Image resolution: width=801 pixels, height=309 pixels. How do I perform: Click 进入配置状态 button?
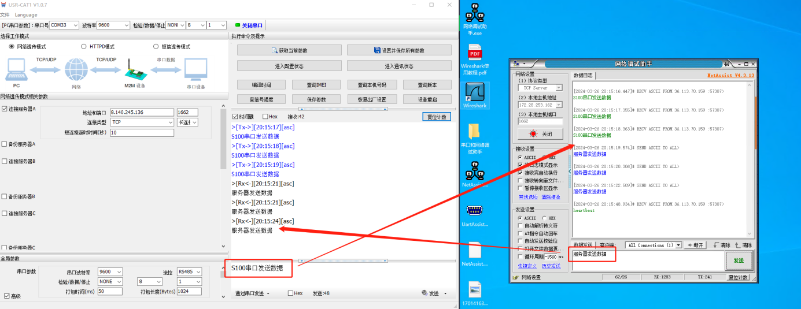pyautogui.click(x=289, y=66)
